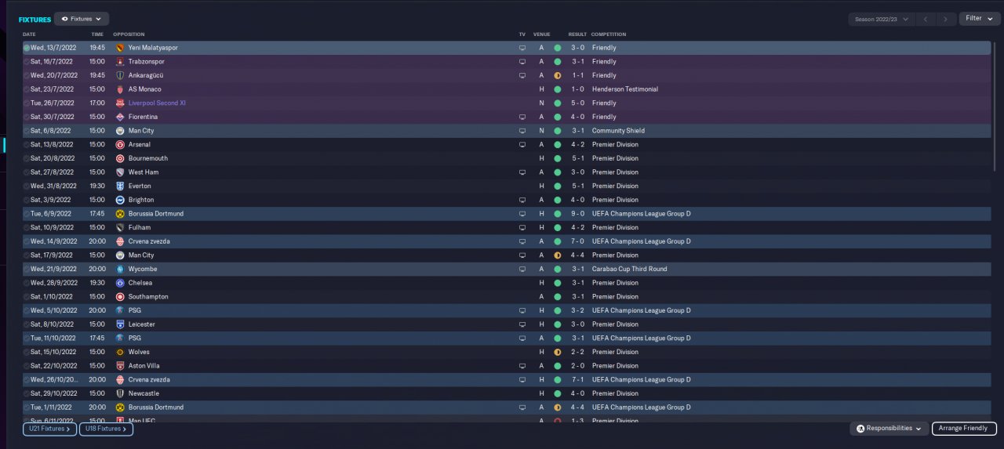Click green win indicator for the Fulham match
The height and width of the screenshot is (449, 1004).
click(x=558, y=228)
